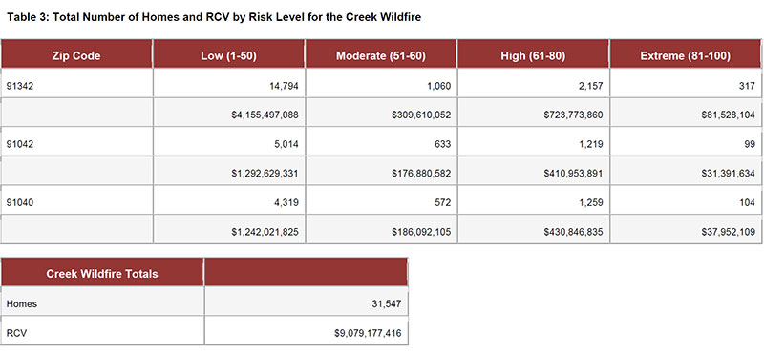764x354 pixels.
Task: Select zip code 91040 cell
Action: tap(76, 200)
